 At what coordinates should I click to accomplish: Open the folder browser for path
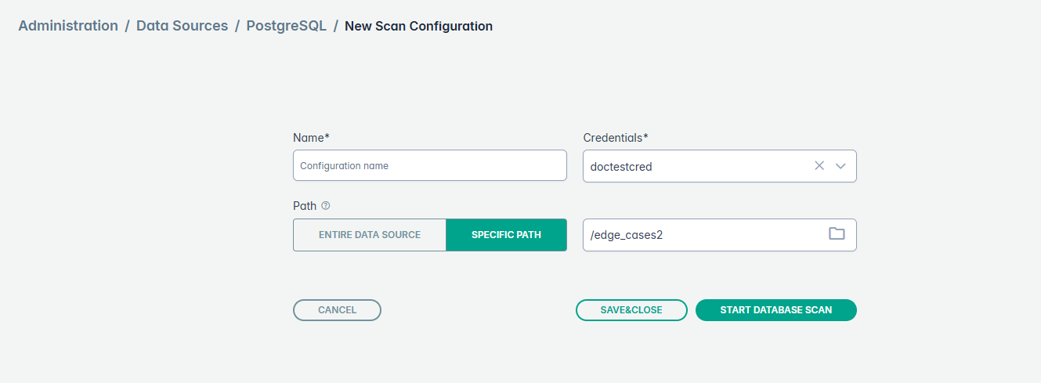point(837,234)
